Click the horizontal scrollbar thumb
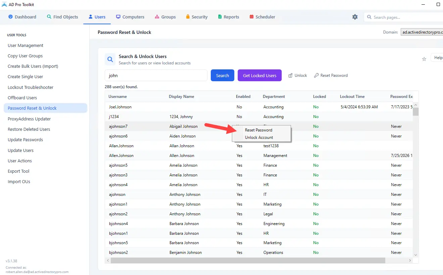 point(248,260)
